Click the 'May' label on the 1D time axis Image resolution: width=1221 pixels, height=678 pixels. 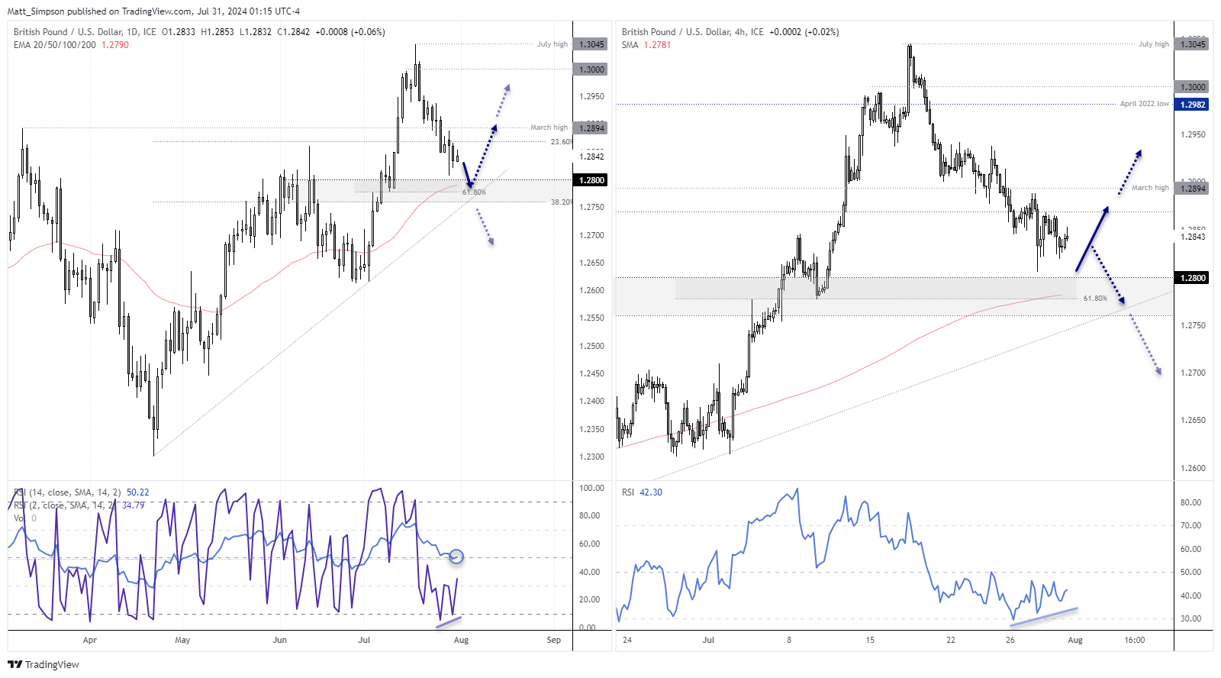tap(182, 640)
